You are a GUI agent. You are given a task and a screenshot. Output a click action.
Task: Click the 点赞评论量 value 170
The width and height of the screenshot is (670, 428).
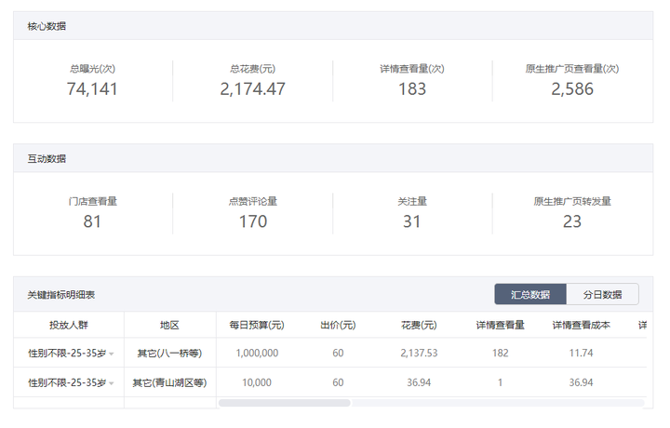click(x=252, y=221)
